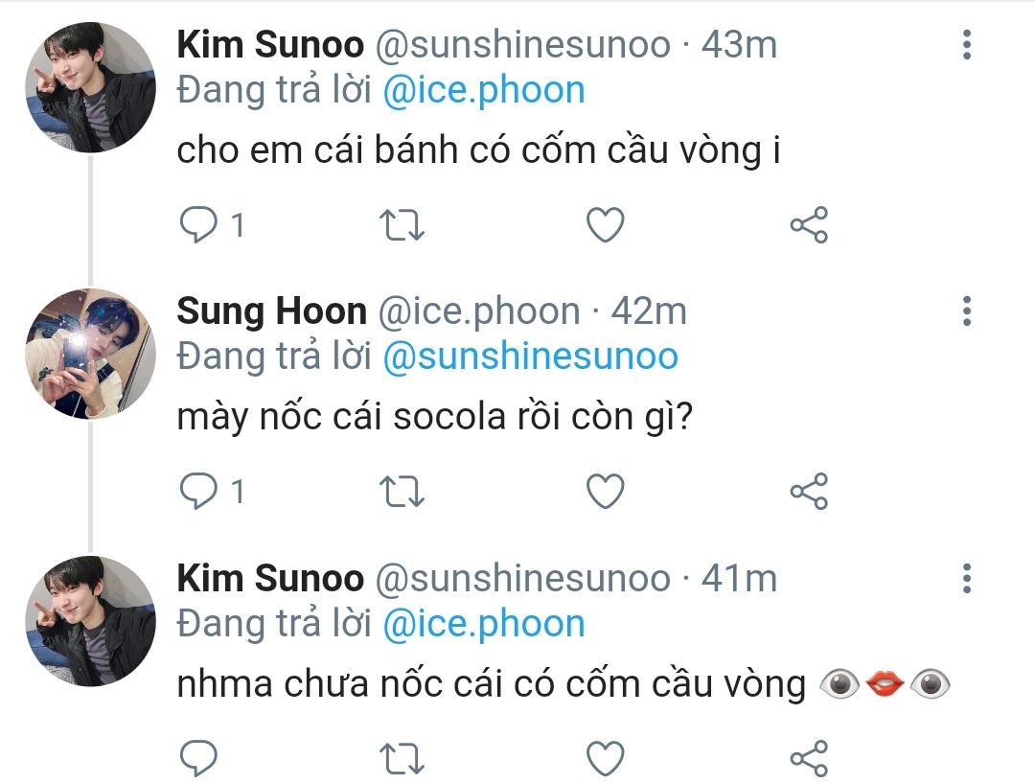Retweet the 41m Kim Sunoo tweet
The height and width of the screenshot is (783, 1035).
402,758
